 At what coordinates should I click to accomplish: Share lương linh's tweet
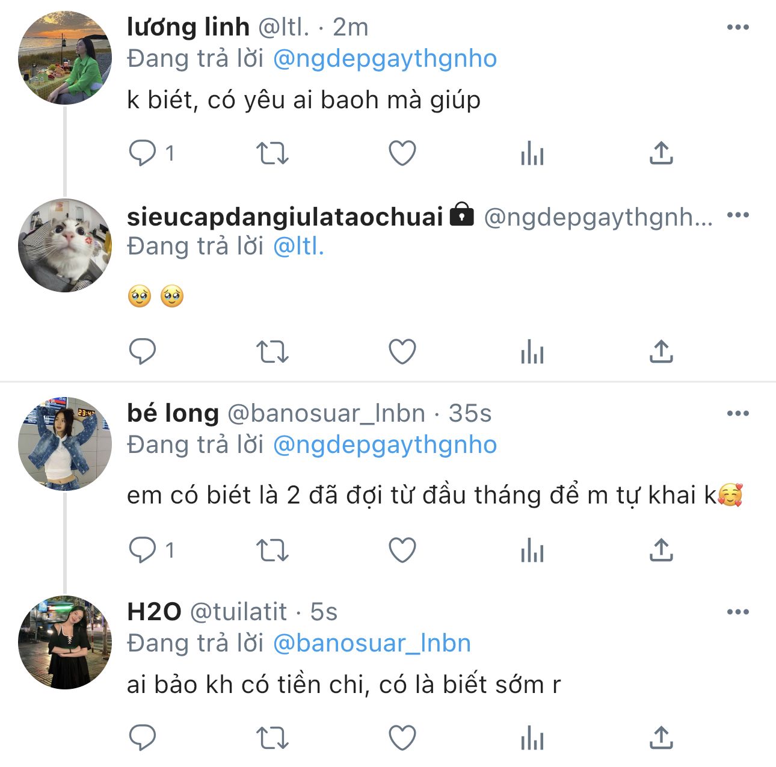[661, 153]
